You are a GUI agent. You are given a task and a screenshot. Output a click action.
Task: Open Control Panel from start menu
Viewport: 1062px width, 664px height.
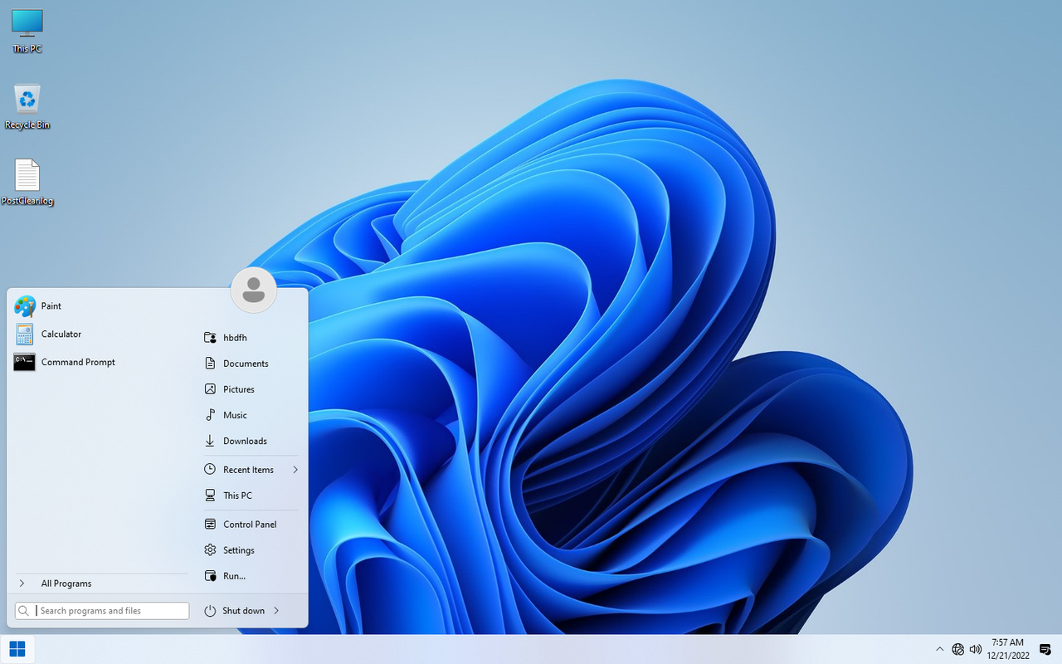251,525
